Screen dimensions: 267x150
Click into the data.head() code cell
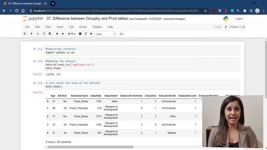(142, 85)
